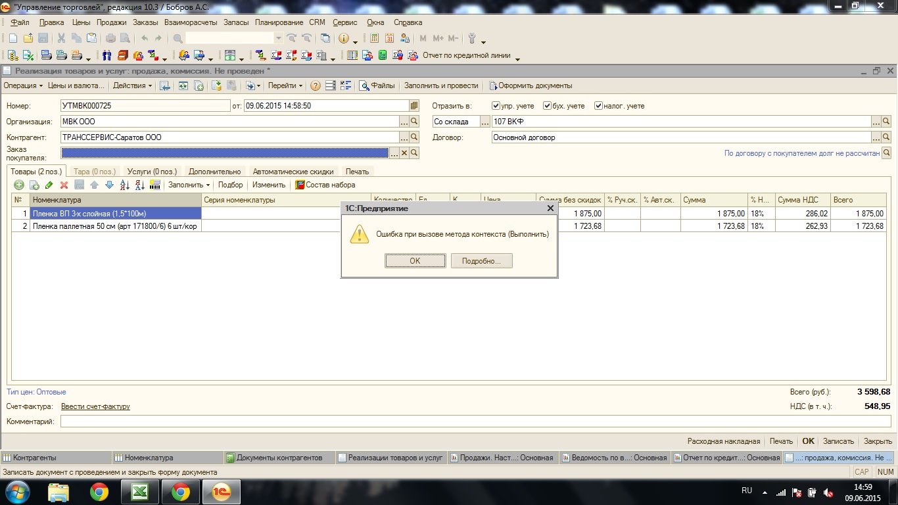Click the help question mark icon
Viewport: 898px width, 505px height.
[316, 85]
